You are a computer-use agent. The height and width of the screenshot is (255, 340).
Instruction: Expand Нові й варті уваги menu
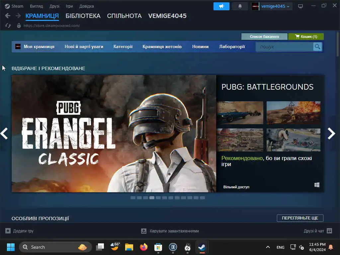[x=84, y=46]
